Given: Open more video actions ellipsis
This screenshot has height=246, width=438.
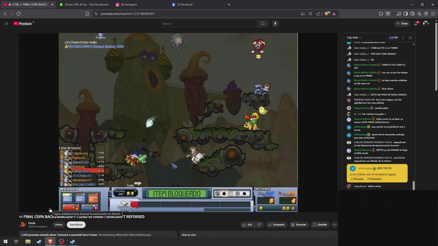Looking at the screenshot, I should (334, 224).
